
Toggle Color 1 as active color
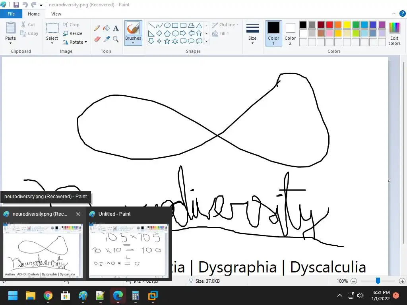click(273, 33)
